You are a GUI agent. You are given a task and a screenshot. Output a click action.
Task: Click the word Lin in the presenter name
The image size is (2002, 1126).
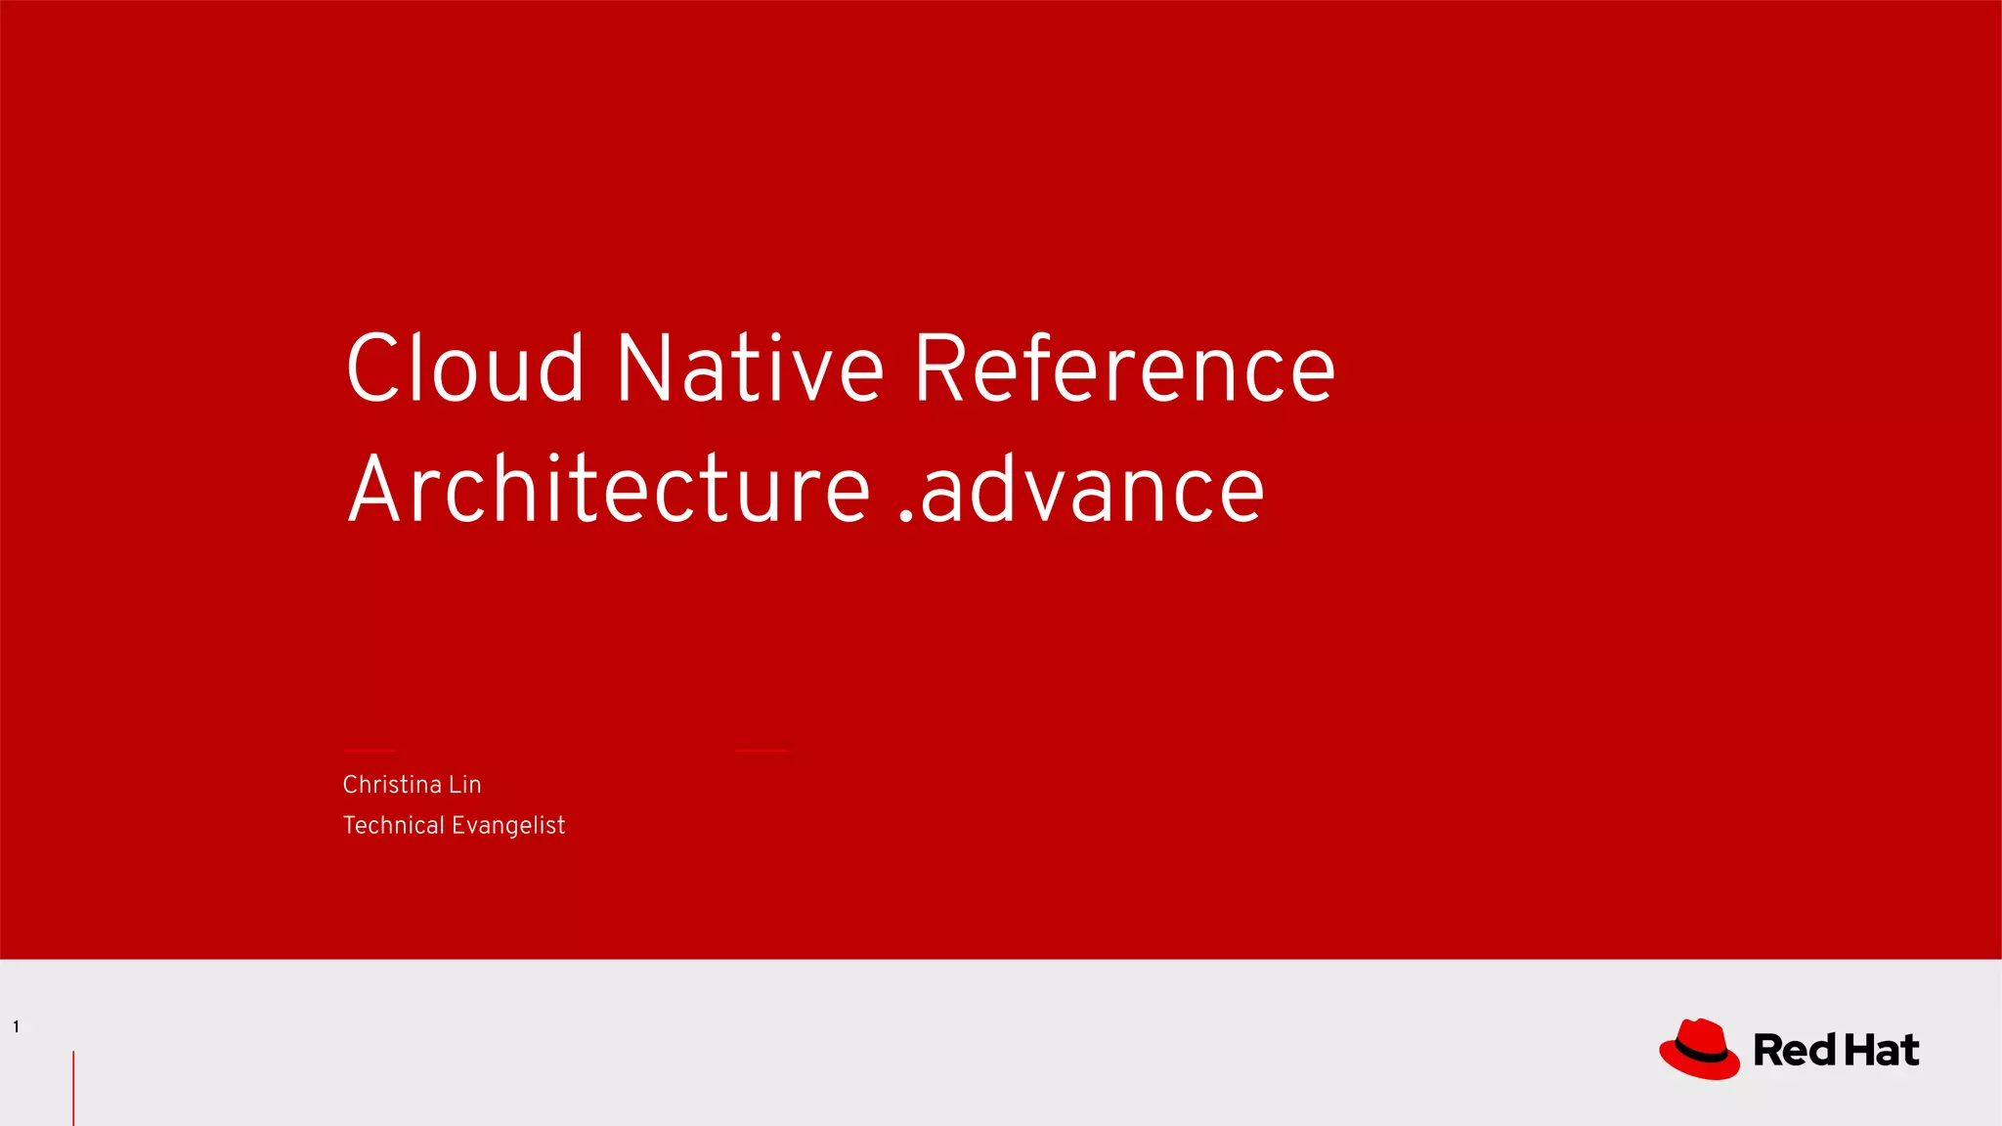[x=464, y=785]
